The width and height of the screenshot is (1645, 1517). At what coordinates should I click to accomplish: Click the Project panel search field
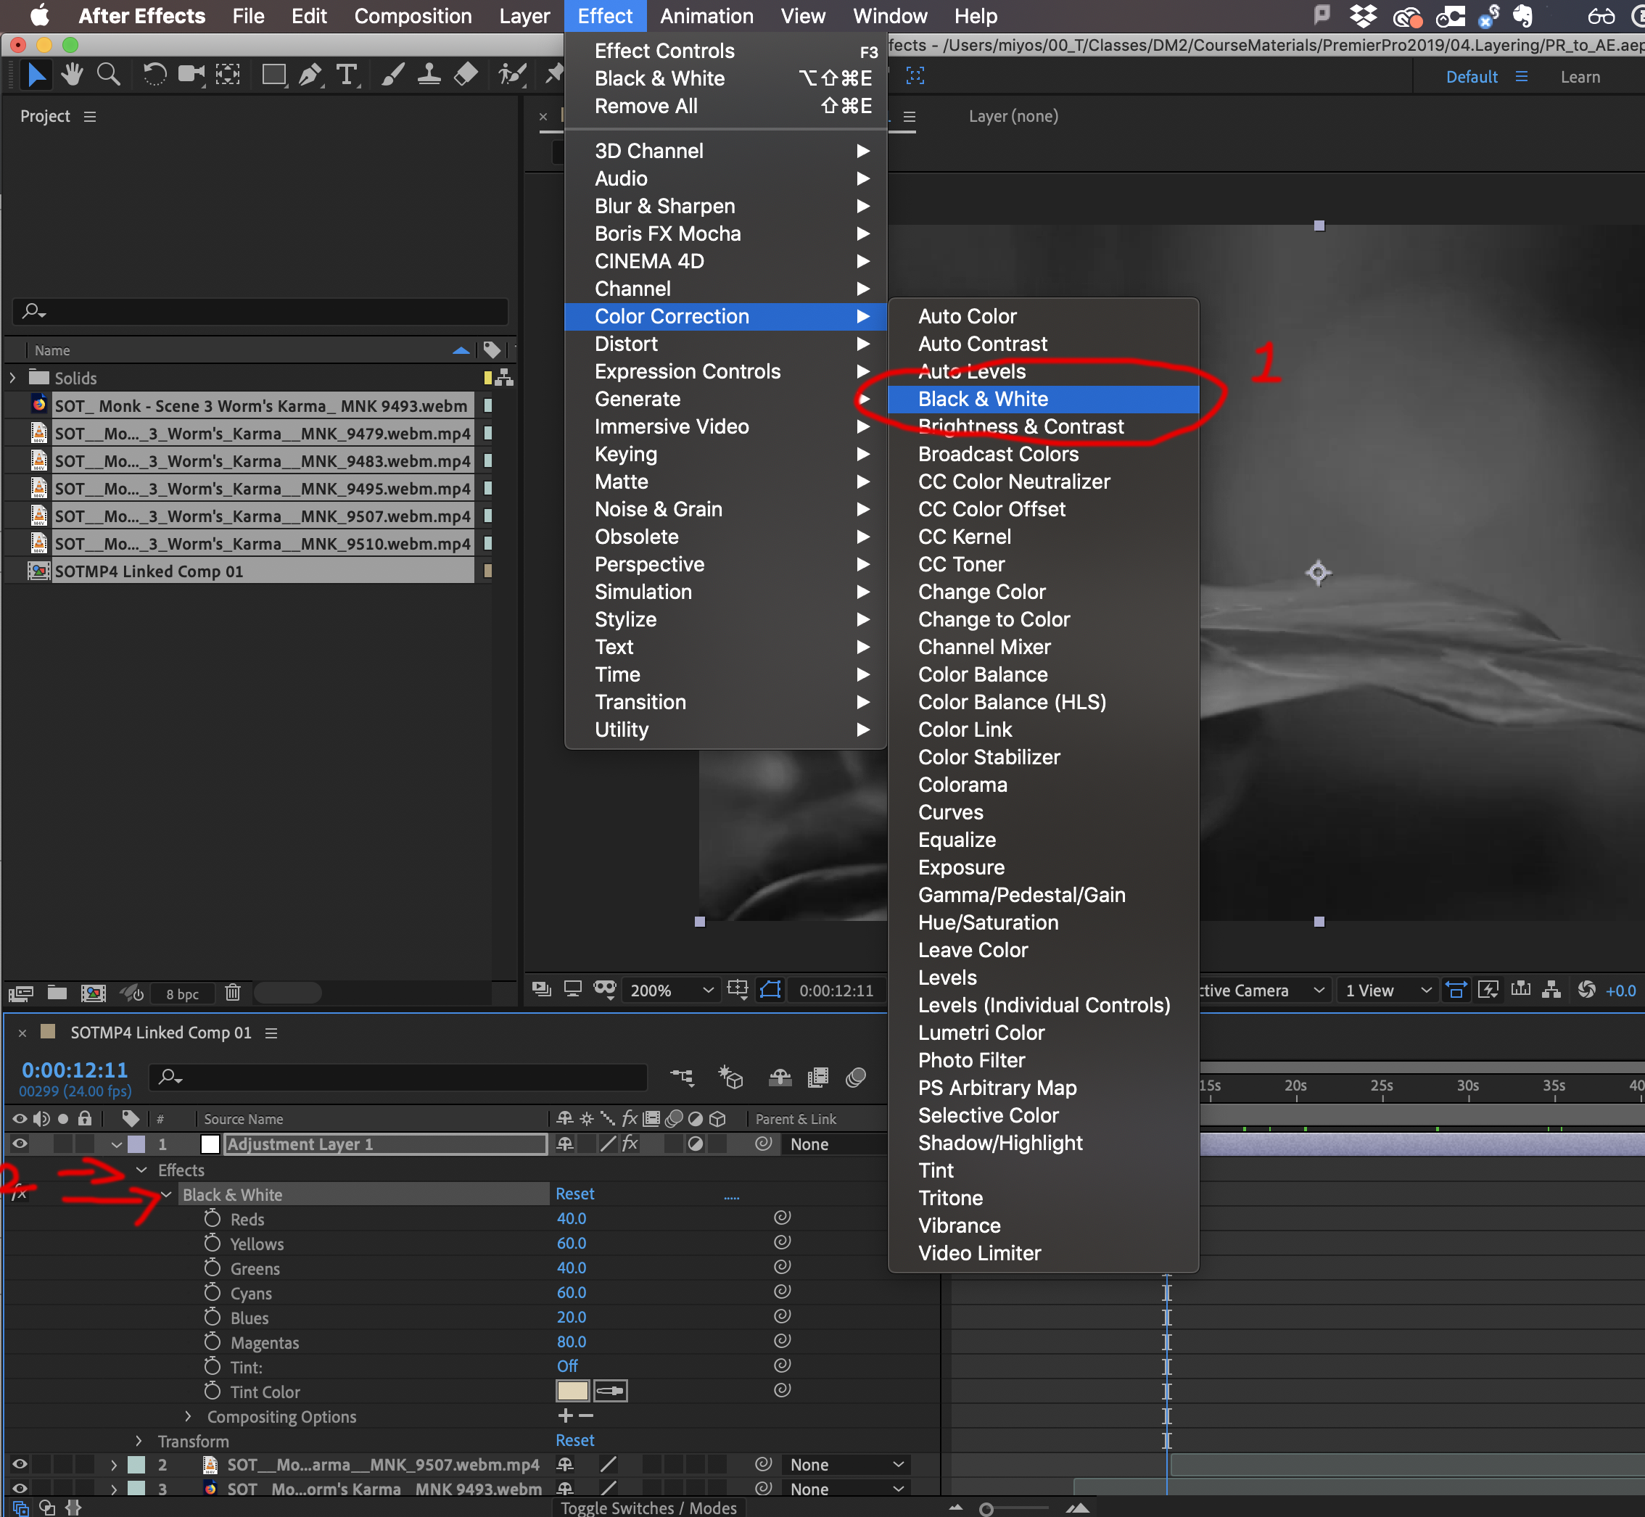pyautogui.click(x=261, y=311)
